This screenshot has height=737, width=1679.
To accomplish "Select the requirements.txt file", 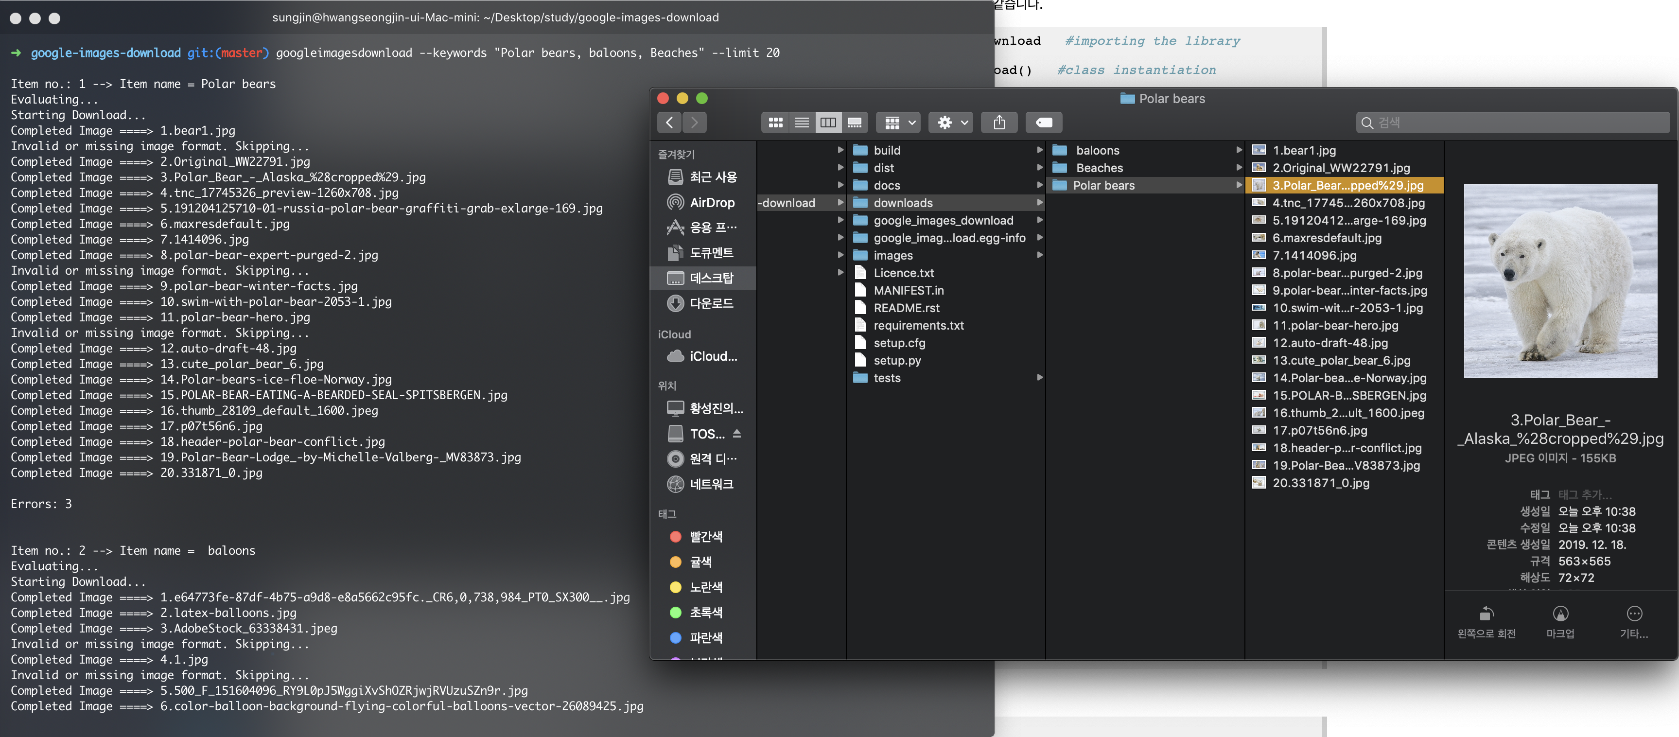I will [946, 326].
